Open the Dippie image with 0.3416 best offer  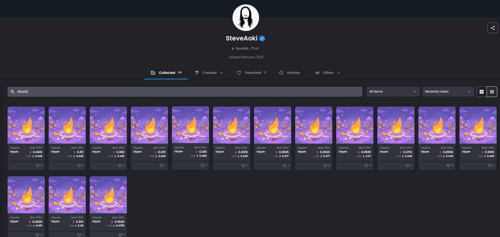point(26,125)
